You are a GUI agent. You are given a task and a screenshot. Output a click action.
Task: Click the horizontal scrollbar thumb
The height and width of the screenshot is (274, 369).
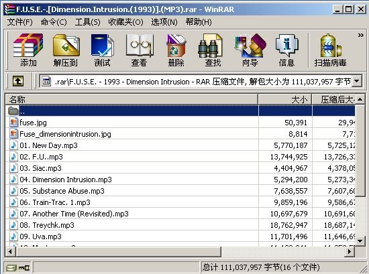pyautogui.click(x=118, y=252)
